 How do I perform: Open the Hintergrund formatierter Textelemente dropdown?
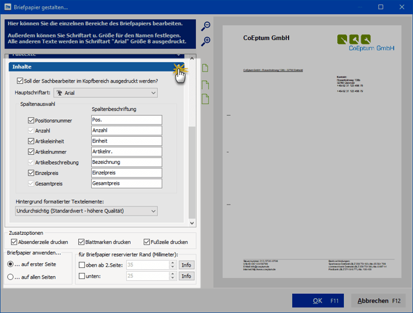click(x=86, y=211)
